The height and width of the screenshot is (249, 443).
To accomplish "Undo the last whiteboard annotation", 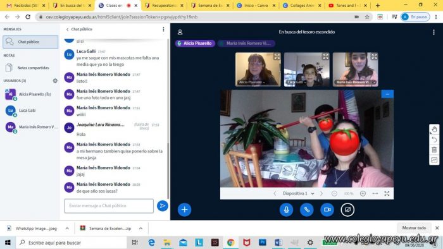I will [434, 140].
